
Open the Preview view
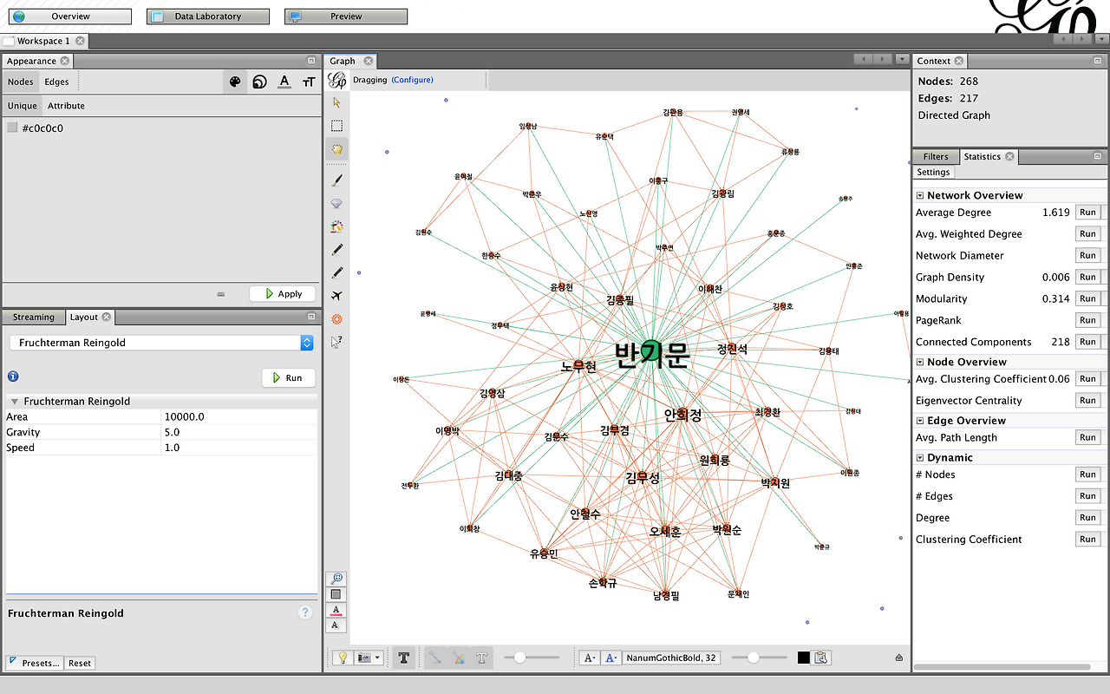(x=346, y=16)
